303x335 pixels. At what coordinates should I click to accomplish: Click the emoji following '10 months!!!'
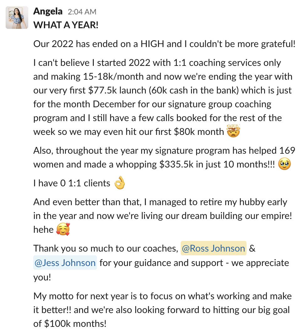pyautogui.click(x=285, y=163)
